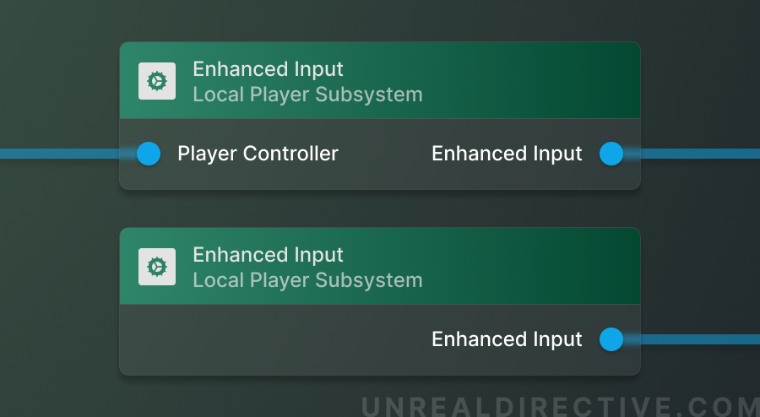Viewport: 760px width, 417px height.
Task: Click the Player Controller input pin
Action: pyautogui.click(x=149, y=154)
